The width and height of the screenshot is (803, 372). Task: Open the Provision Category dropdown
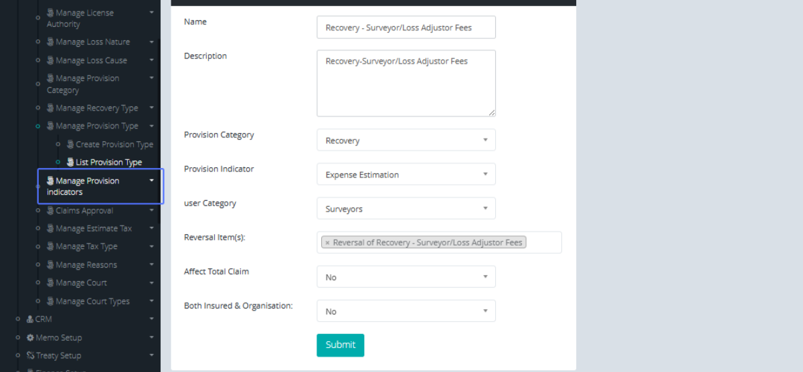[406, 141]
